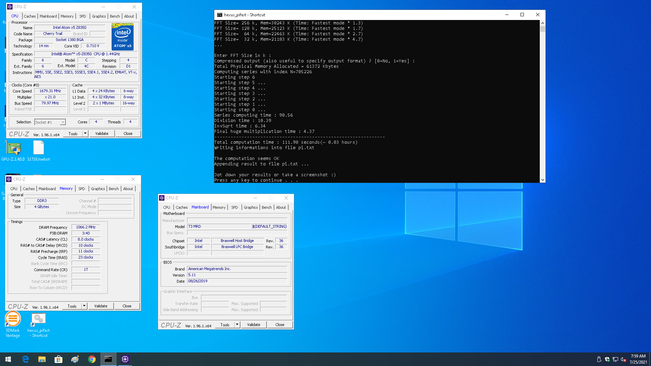Open Mainboard tab in top CPU-Z window
651x366 pixels.
point(48,16)
